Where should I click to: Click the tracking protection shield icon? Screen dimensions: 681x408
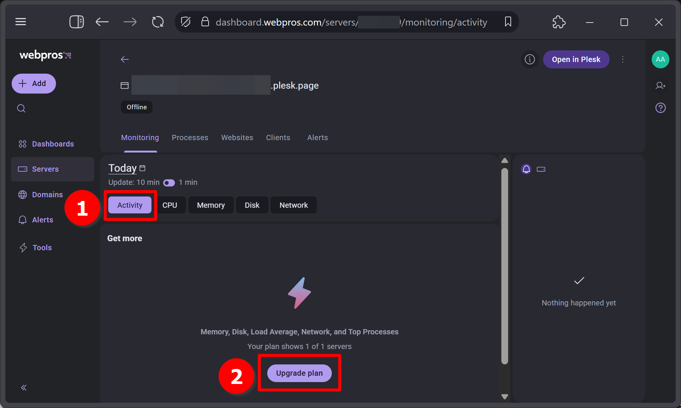click(x=186, y=22)
